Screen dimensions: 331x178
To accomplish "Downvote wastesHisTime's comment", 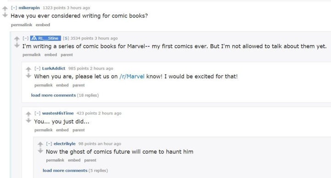I will point(29,121).
